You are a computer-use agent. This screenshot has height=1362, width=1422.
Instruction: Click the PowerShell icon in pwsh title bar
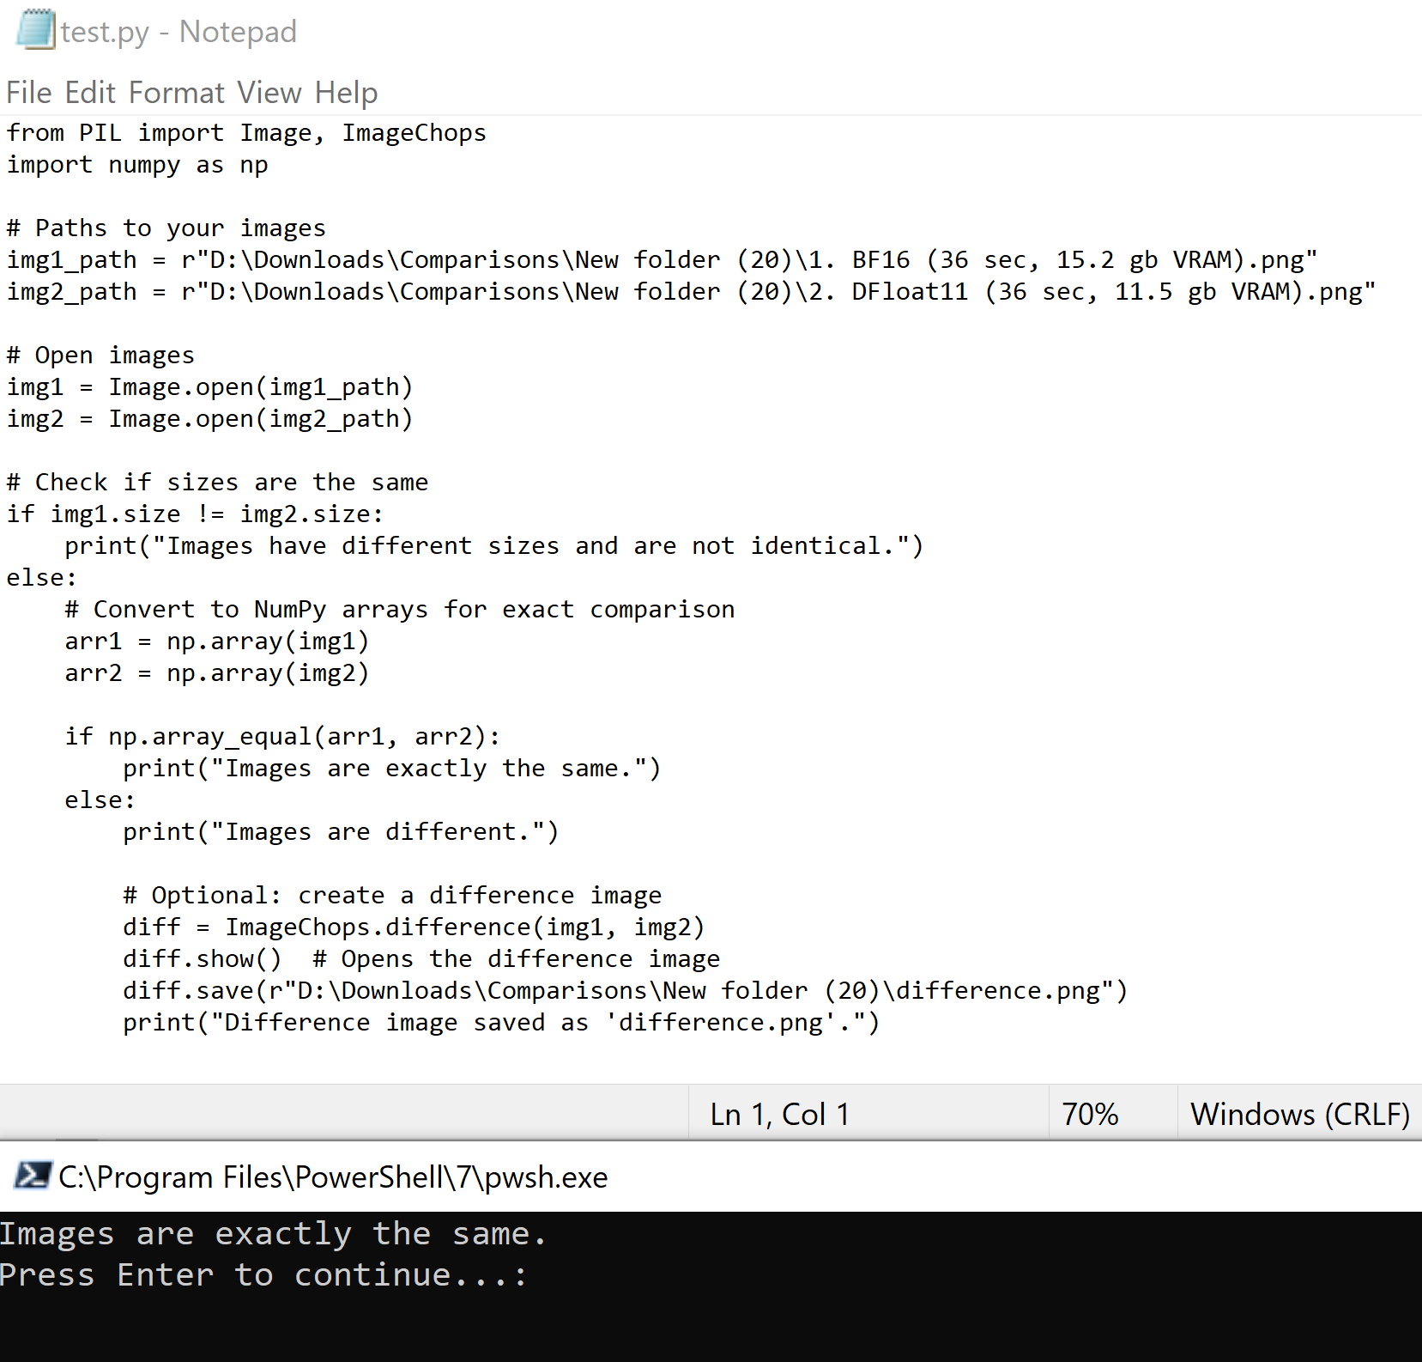(x=33, y=1175)
